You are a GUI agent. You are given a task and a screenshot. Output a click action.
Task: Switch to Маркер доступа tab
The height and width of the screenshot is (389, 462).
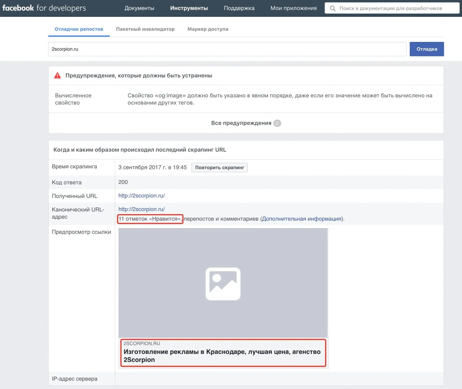[208, 29]
